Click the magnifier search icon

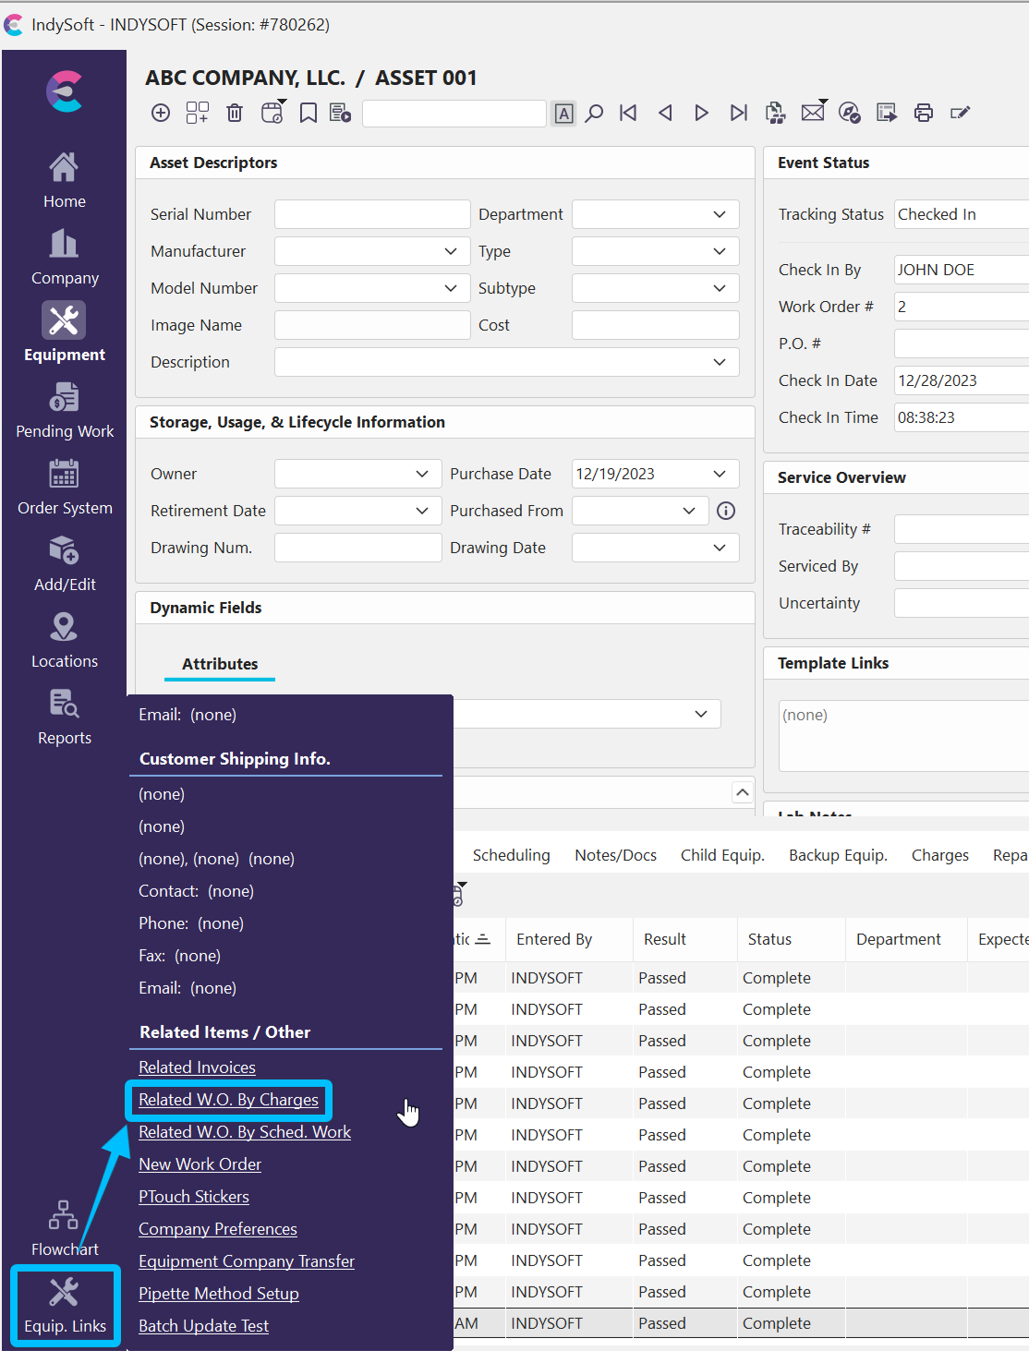(x=595, y=113)
